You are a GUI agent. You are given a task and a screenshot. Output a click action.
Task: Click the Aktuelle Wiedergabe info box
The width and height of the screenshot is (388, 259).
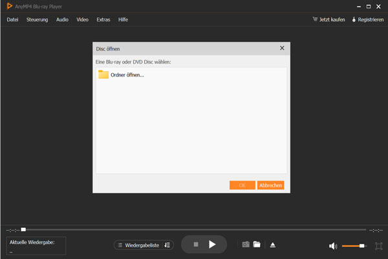pyautogui.click(x=36, y=245)
